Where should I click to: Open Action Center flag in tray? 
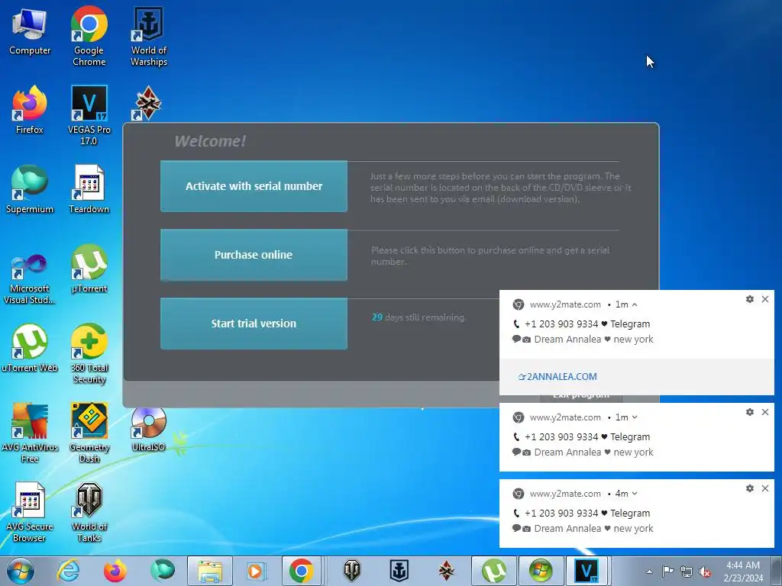tap(667, 571)
